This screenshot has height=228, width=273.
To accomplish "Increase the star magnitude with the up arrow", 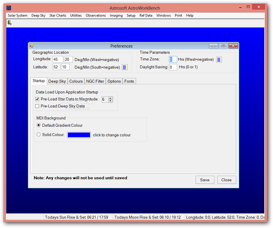I will point(110,98).
